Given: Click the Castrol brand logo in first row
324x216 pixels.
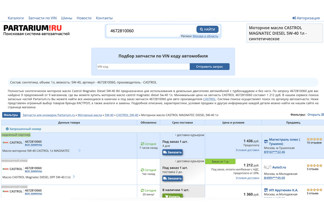Looking at the screenshot, I should click(x=5, y=143).
